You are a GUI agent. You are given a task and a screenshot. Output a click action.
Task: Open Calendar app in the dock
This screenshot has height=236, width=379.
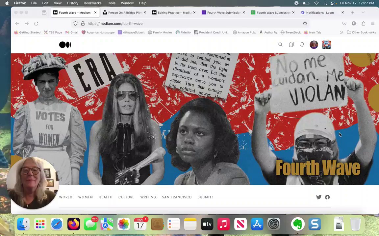[140, 224]
